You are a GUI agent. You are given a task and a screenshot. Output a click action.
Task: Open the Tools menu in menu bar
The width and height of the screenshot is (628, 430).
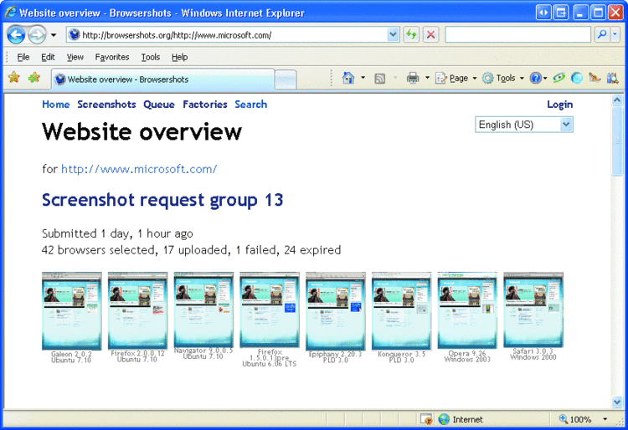151,57
